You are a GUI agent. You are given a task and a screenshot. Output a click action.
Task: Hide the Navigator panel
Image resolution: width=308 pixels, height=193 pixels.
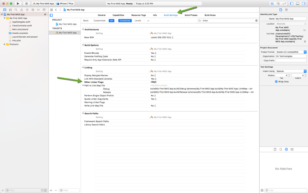(292, 4)
